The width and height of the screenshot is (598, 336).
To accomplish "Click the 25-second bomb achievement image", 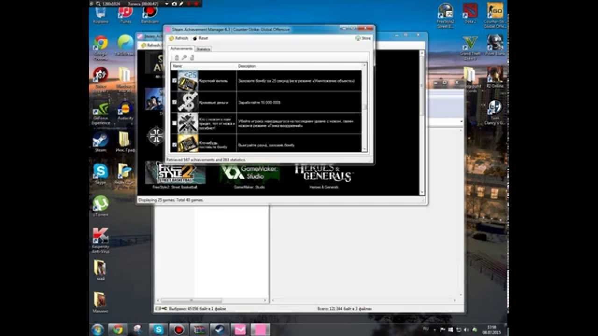I will (188, 81).
